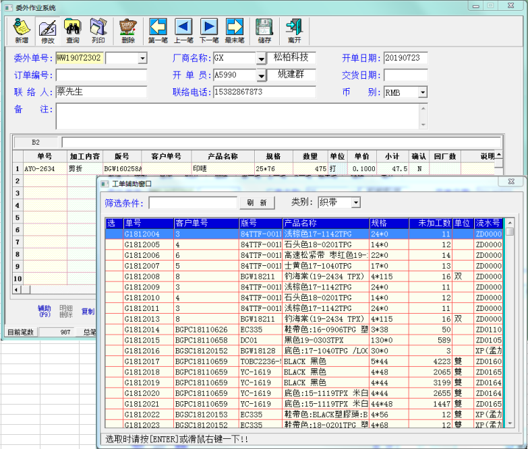
Task: Click the 流水号 column header
Action: [488, 223]
